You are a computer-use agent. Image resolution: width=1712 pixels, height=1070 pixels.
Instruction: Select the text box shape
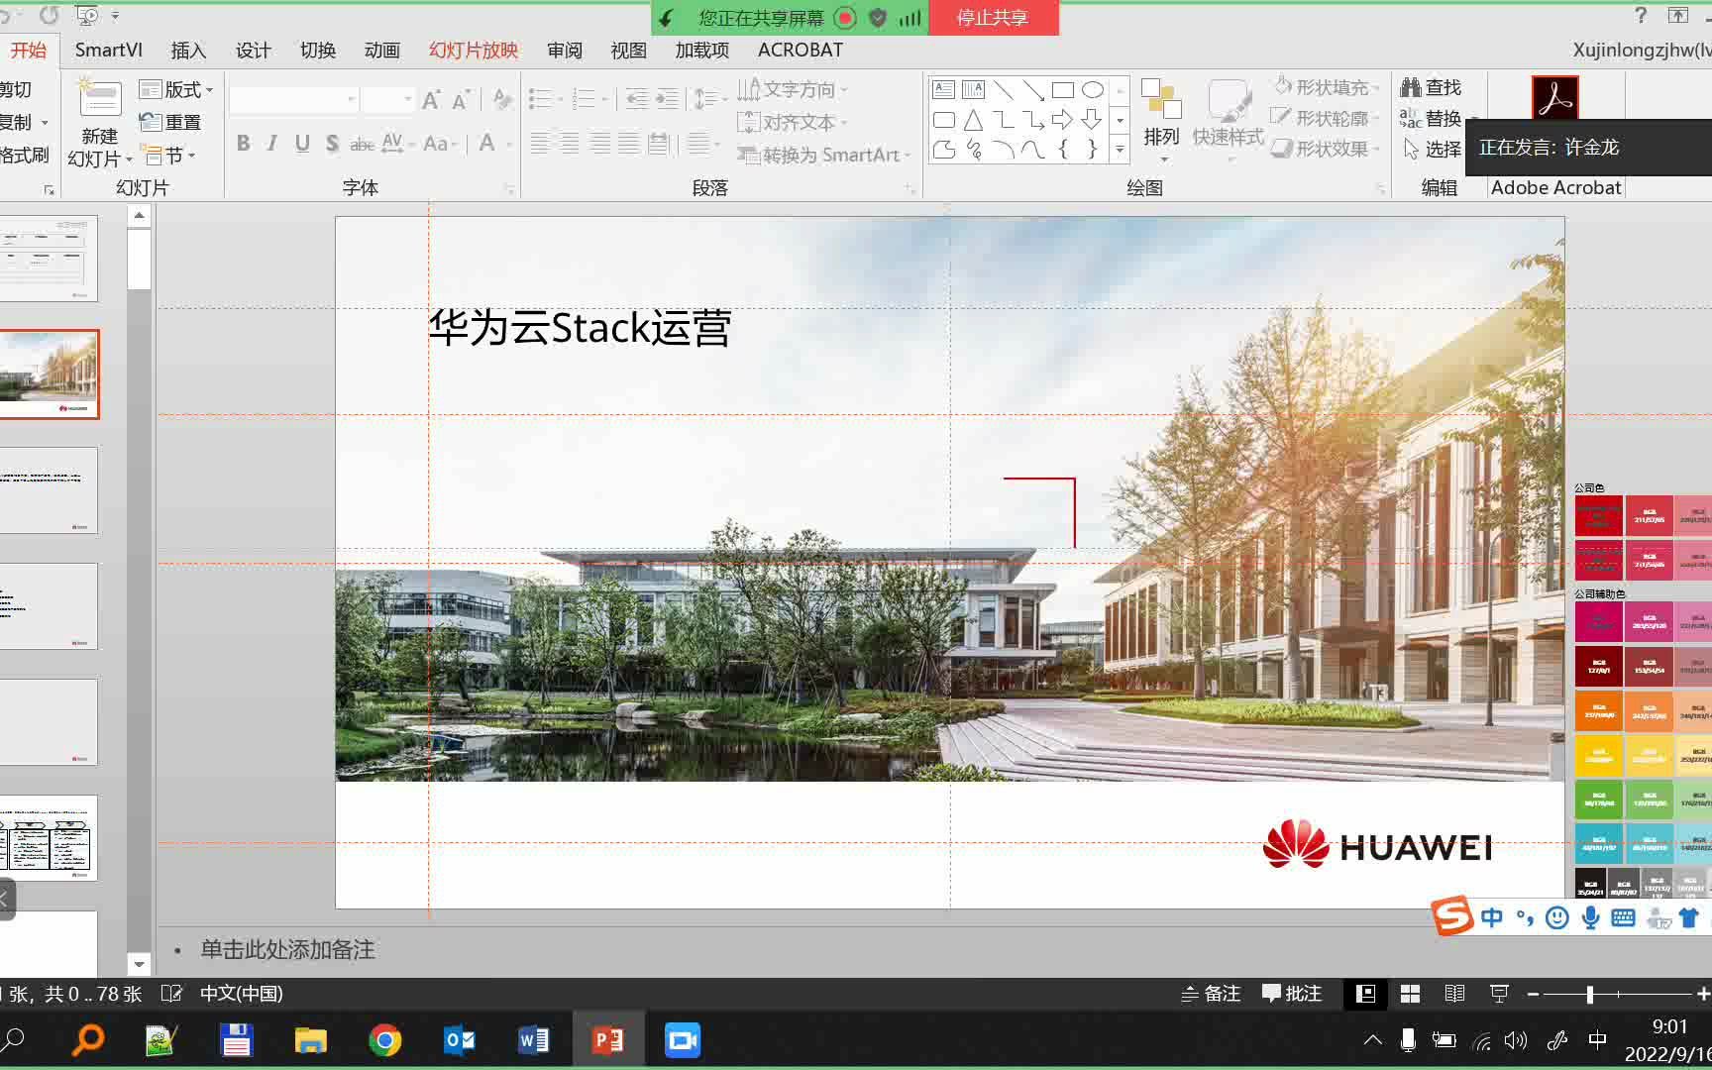[944, 90]
